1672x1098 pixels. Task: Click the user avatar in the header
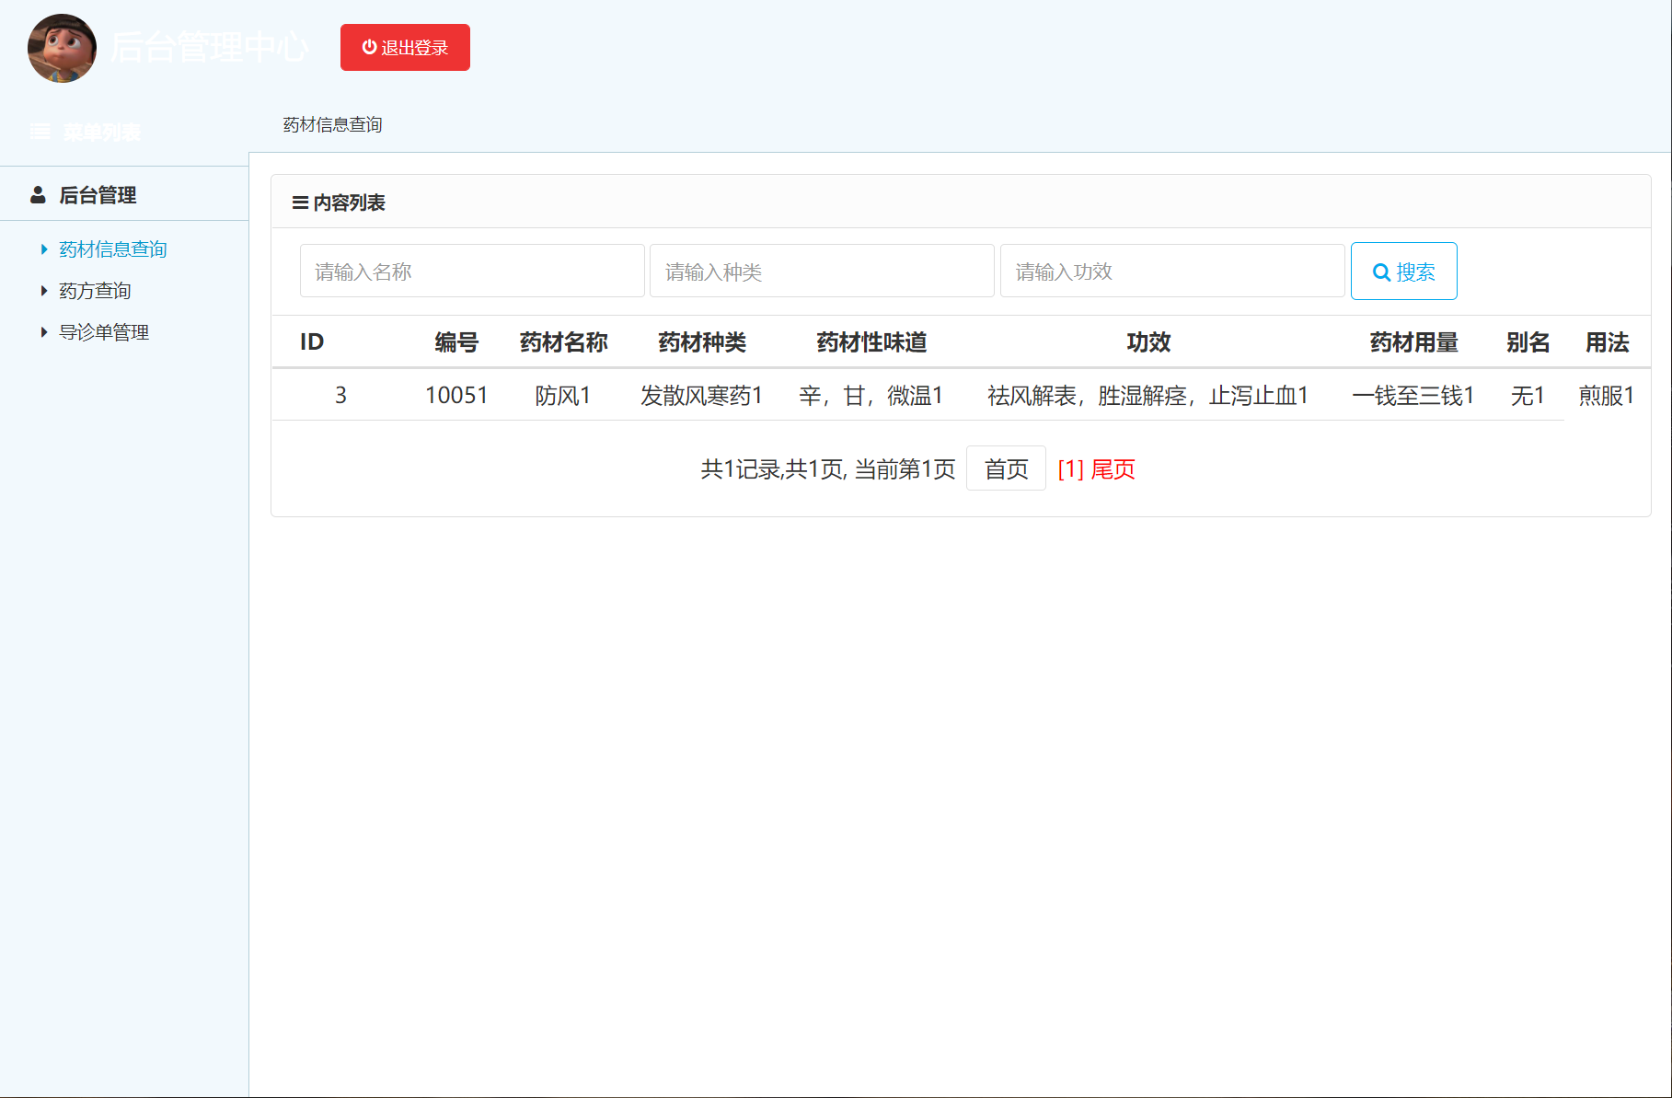61,49
